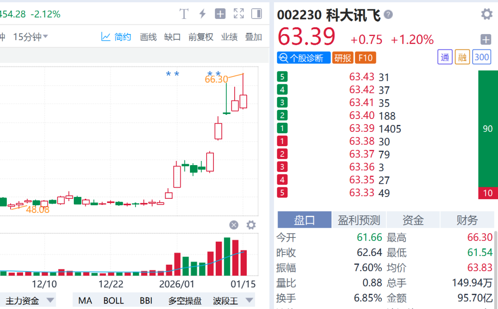Click red 10 buy-sell ratio bar
This screenshot has height=309, width=498.
(x=488, y=193)
